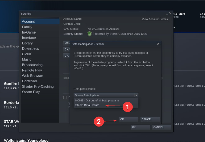Click CANCEL in Beta Participation dialog
This screenshot has width=205, height=142.
pos(150,119)
